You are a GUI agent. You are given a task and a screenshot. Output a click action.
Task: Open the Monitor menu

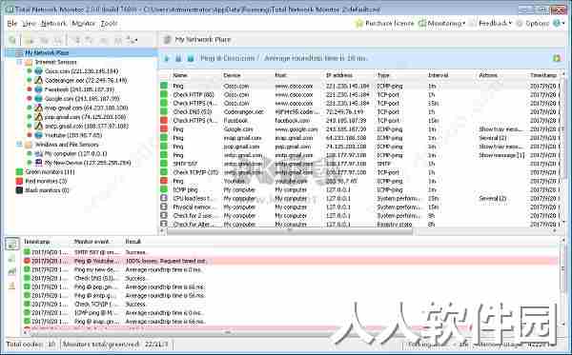click(83, 24)
